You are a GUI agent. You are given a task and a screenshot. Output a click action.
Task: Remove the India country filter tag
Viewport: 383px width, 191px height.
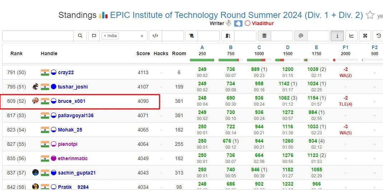pyautogui.click(x=105, y=36)
